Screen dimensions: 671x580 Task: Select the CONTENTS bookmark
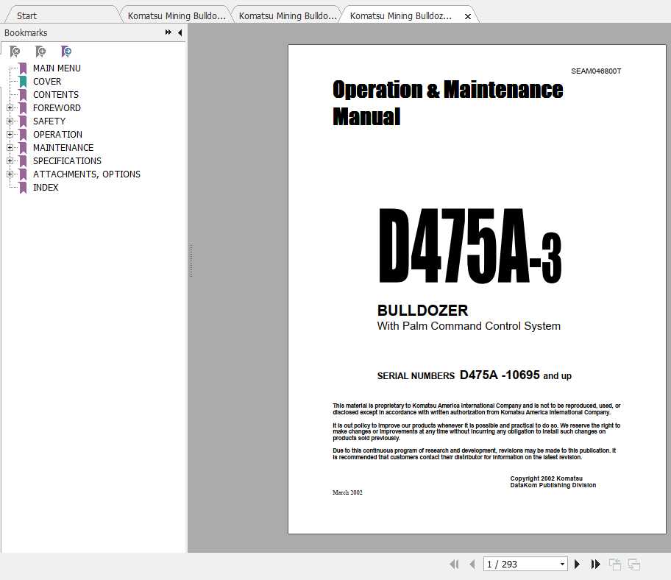[55, 94]
